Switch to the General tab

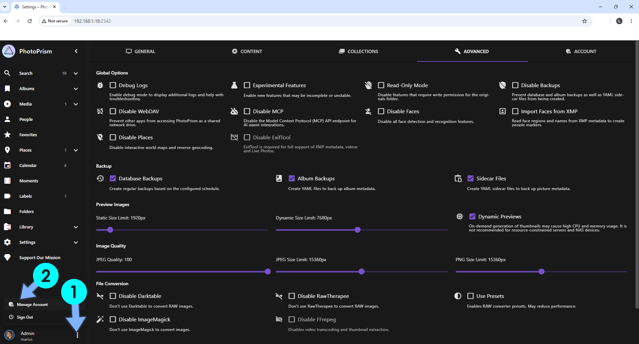click(141, 51)
